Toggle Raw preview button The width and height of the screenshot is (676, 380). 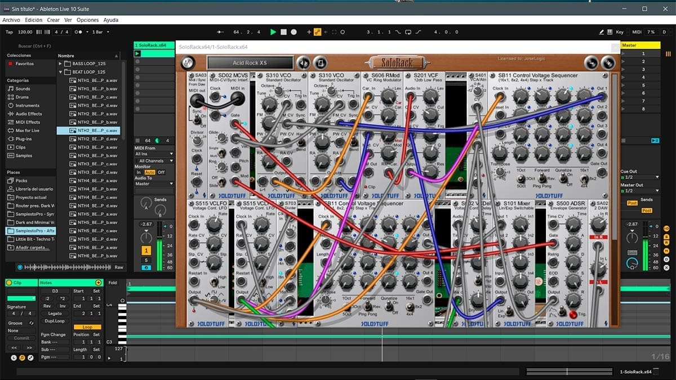pyautogui.click(x=119, y=267)
